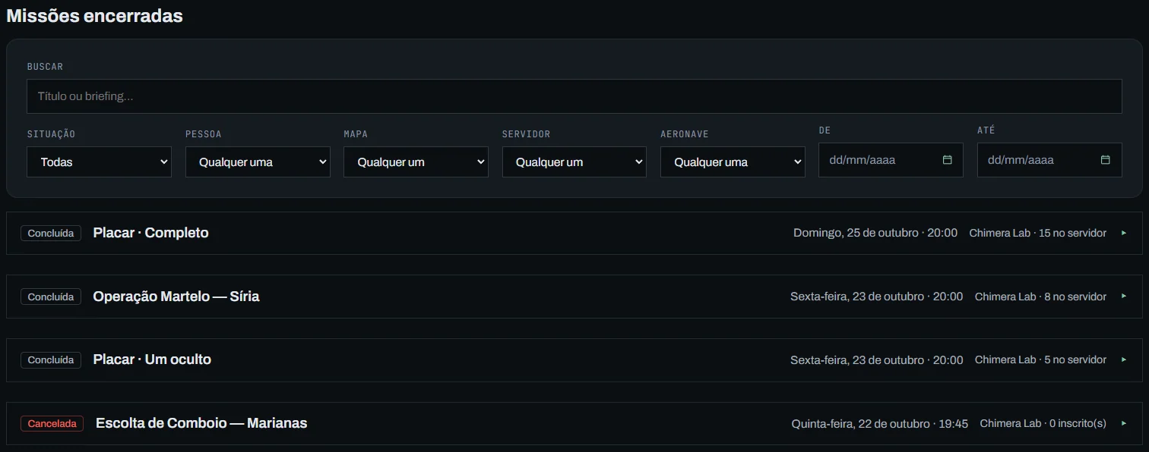Open calendar picker in the De date field

(947, 160)
